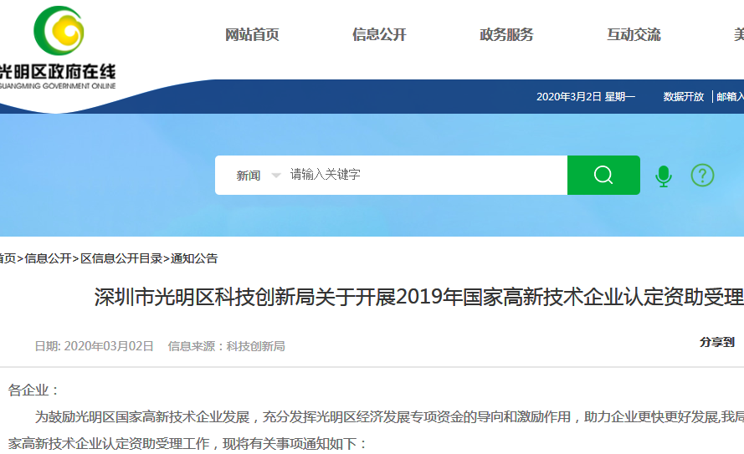Click the gray arrow beside 新闻

[276, 176]
